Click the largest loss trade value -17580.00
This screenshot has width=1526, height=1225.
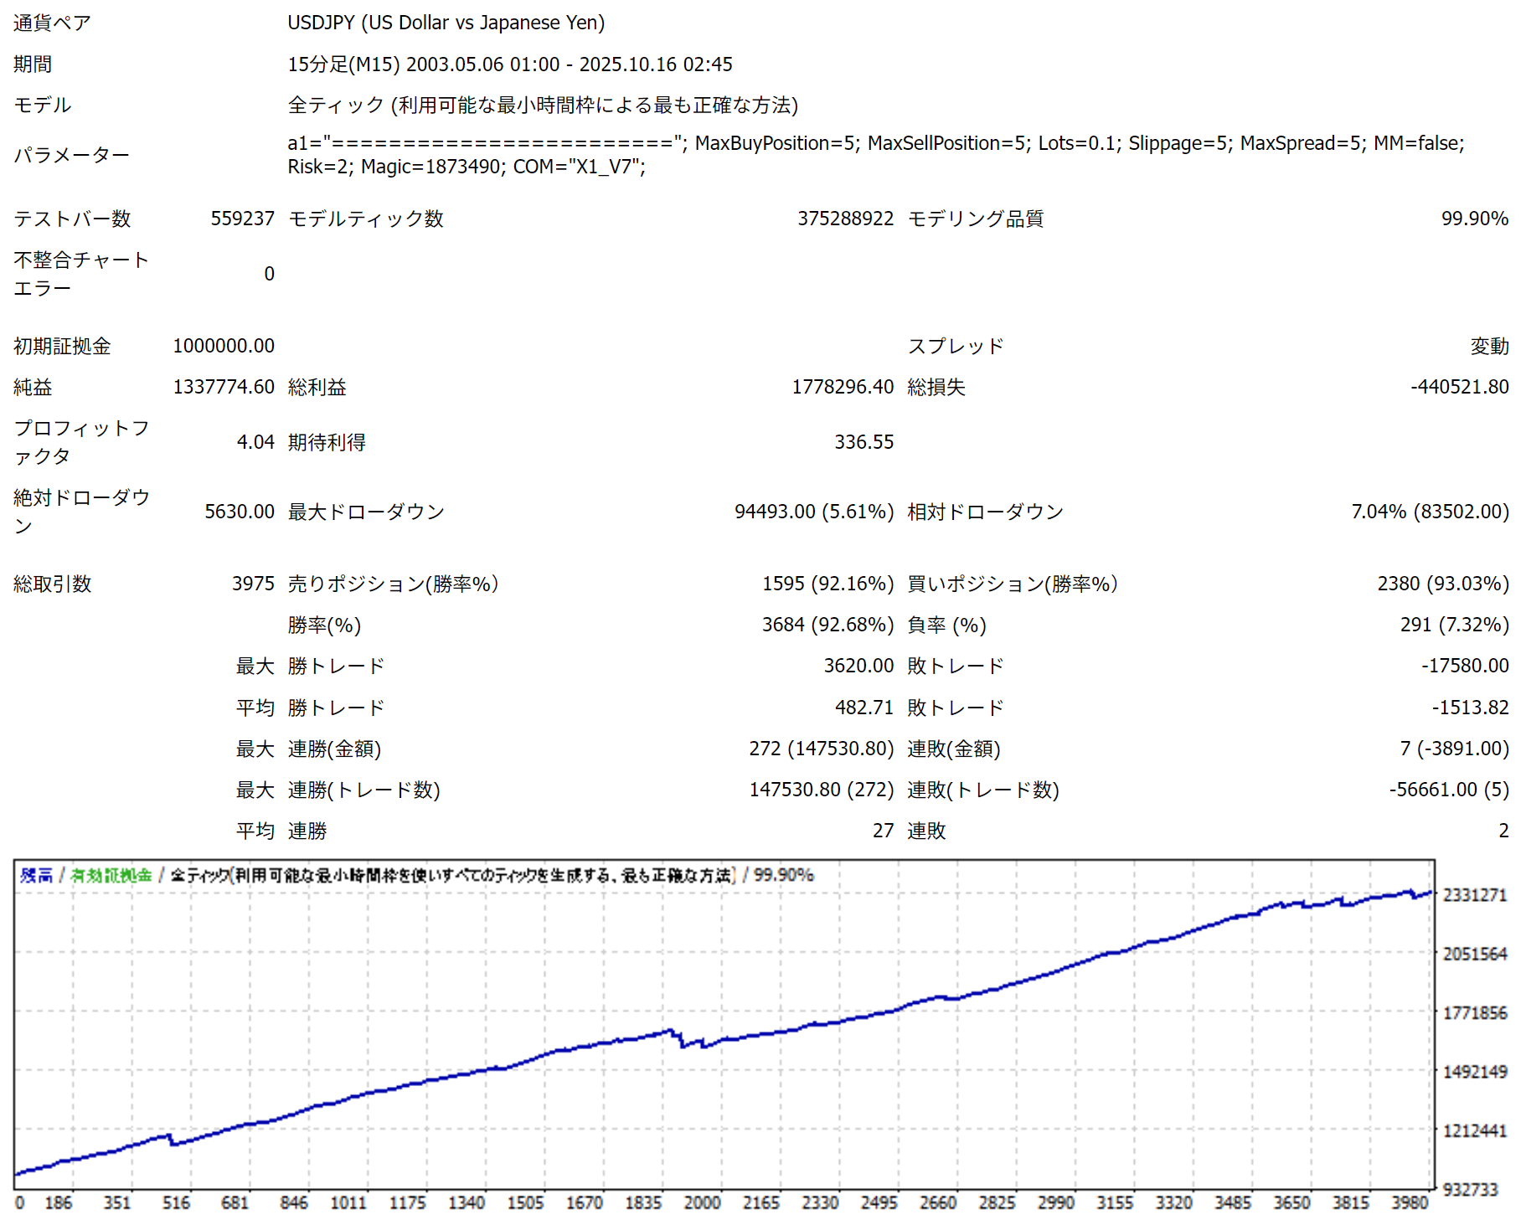click(x=1465, y=666)
